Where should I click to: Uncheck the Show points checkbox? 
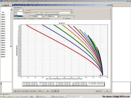click(x=64, y=19)
